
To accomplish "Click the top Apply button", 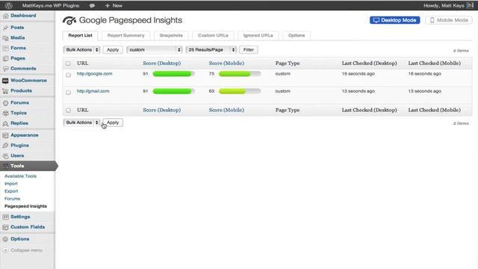I will pyautogui.click(x=113, y=50).
